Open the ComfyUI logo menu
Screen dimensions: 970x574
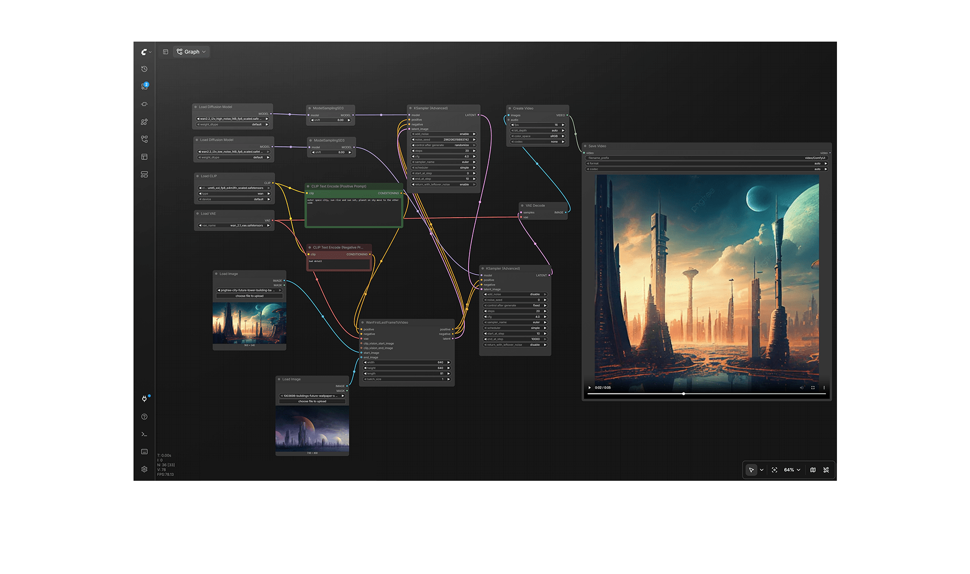tap(145, 52)
